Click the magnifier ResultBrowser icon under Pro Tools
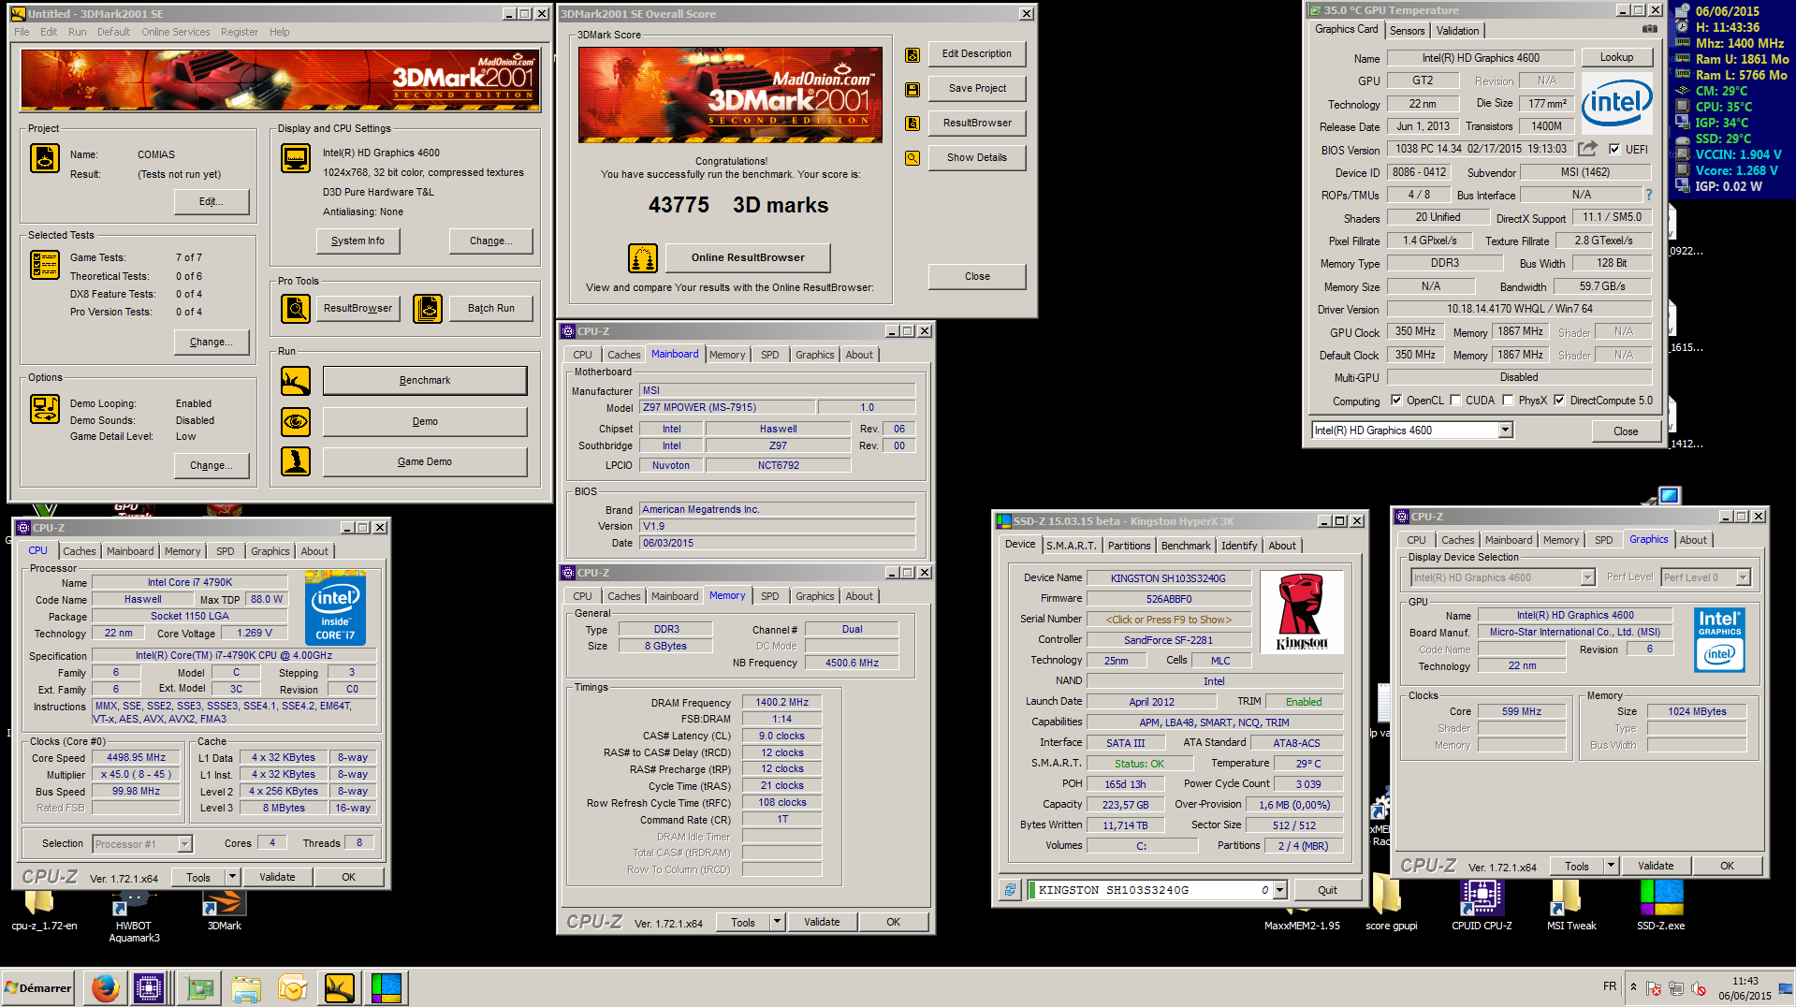Screen dimensions: 1796x1007 click(x=296, y=308)
